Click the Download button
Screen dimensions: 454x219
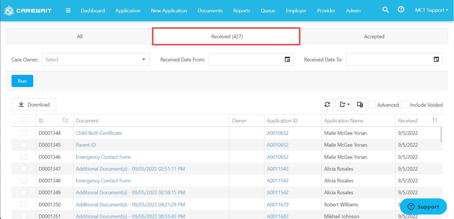pyautogui.click(x=34, y=104)
